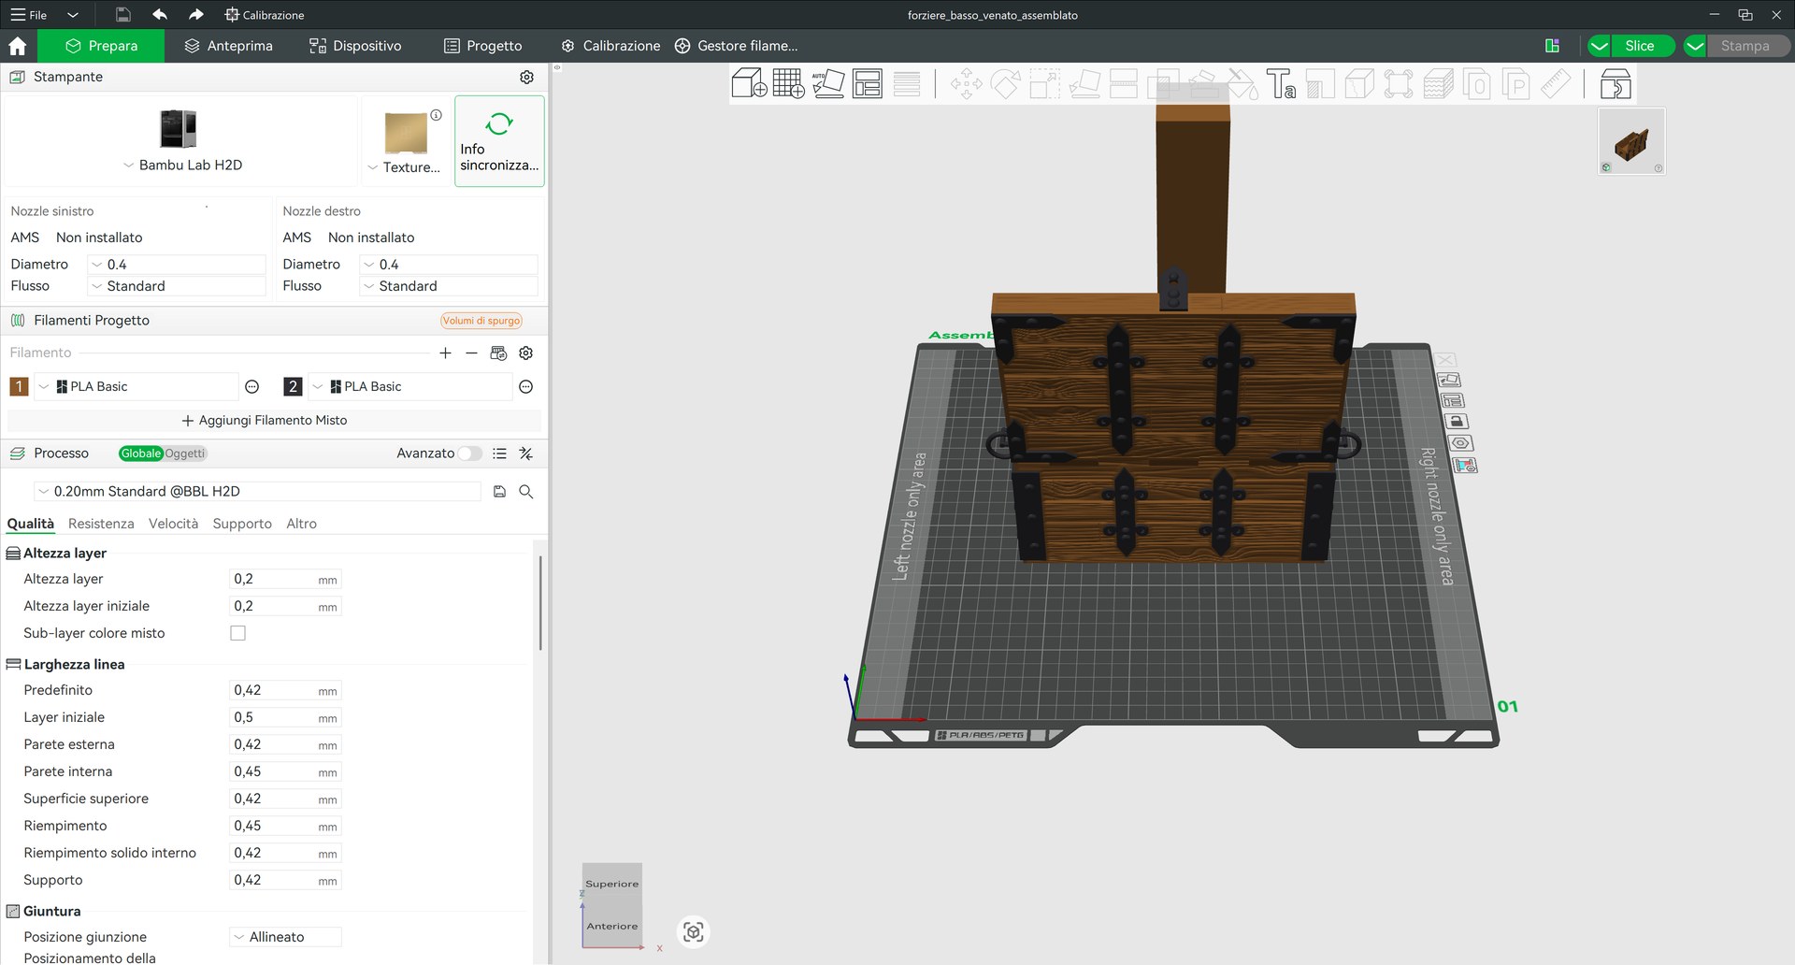1795x965 pixels.
Task: Click the plus icon to add filament
Action: pyautogui.click(x=445, y=353)
